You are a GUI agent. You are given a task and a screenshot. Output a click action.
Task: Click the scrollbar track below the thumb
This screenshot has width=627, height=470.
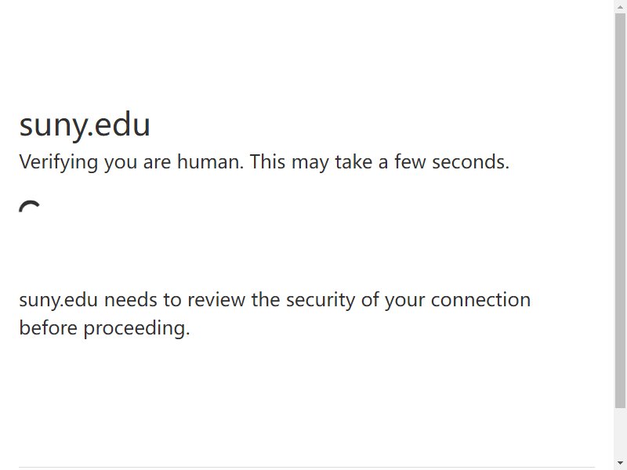pos(620,434)
